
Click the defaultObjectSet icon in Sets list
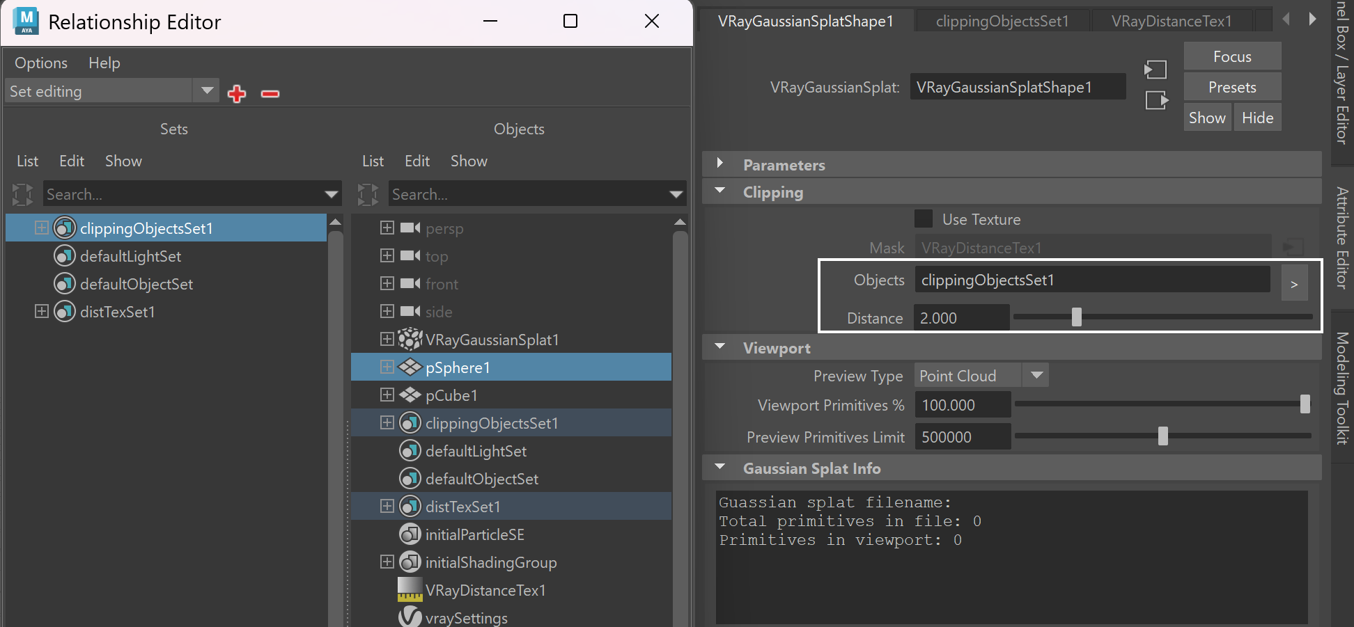click(65, 284)
